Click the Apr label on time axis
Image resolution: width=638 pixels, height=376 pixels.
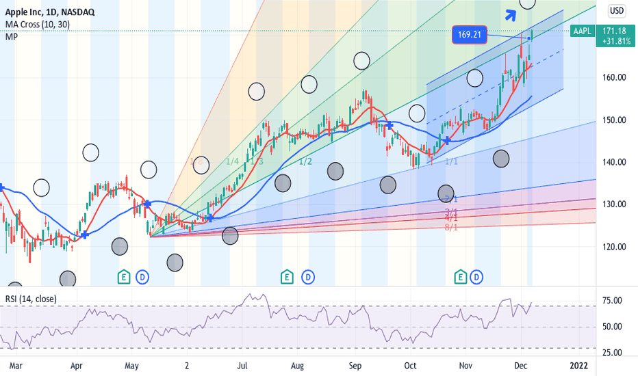tap(77, 366)
